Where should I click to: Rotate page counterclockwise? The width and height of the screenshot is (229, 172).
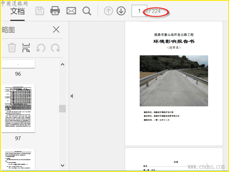point(41,48)
